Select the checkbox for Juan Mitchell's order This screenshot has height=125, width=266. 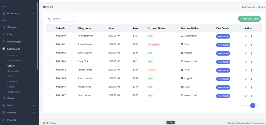point(49,53)
